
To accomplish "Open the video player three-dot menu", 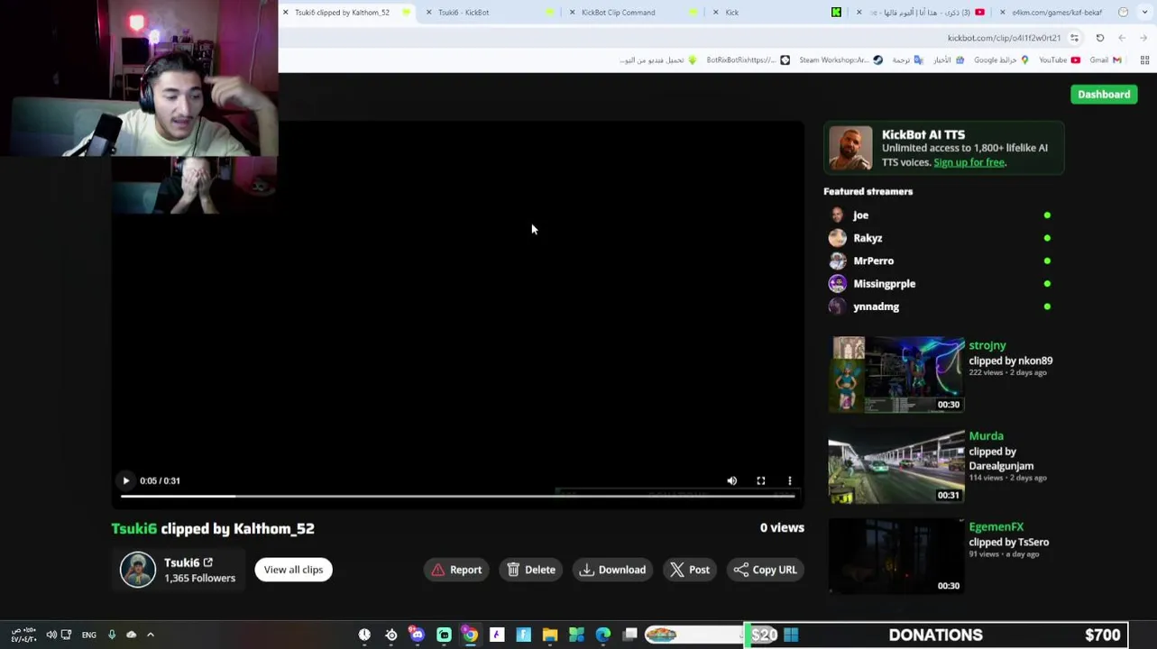I will 789,480.
